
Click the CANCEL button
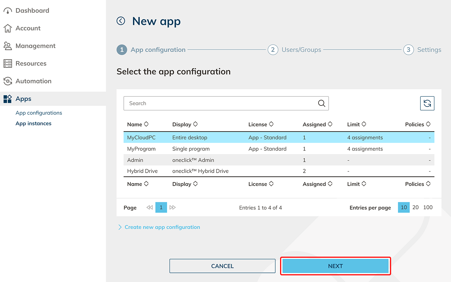click(222, 266)
